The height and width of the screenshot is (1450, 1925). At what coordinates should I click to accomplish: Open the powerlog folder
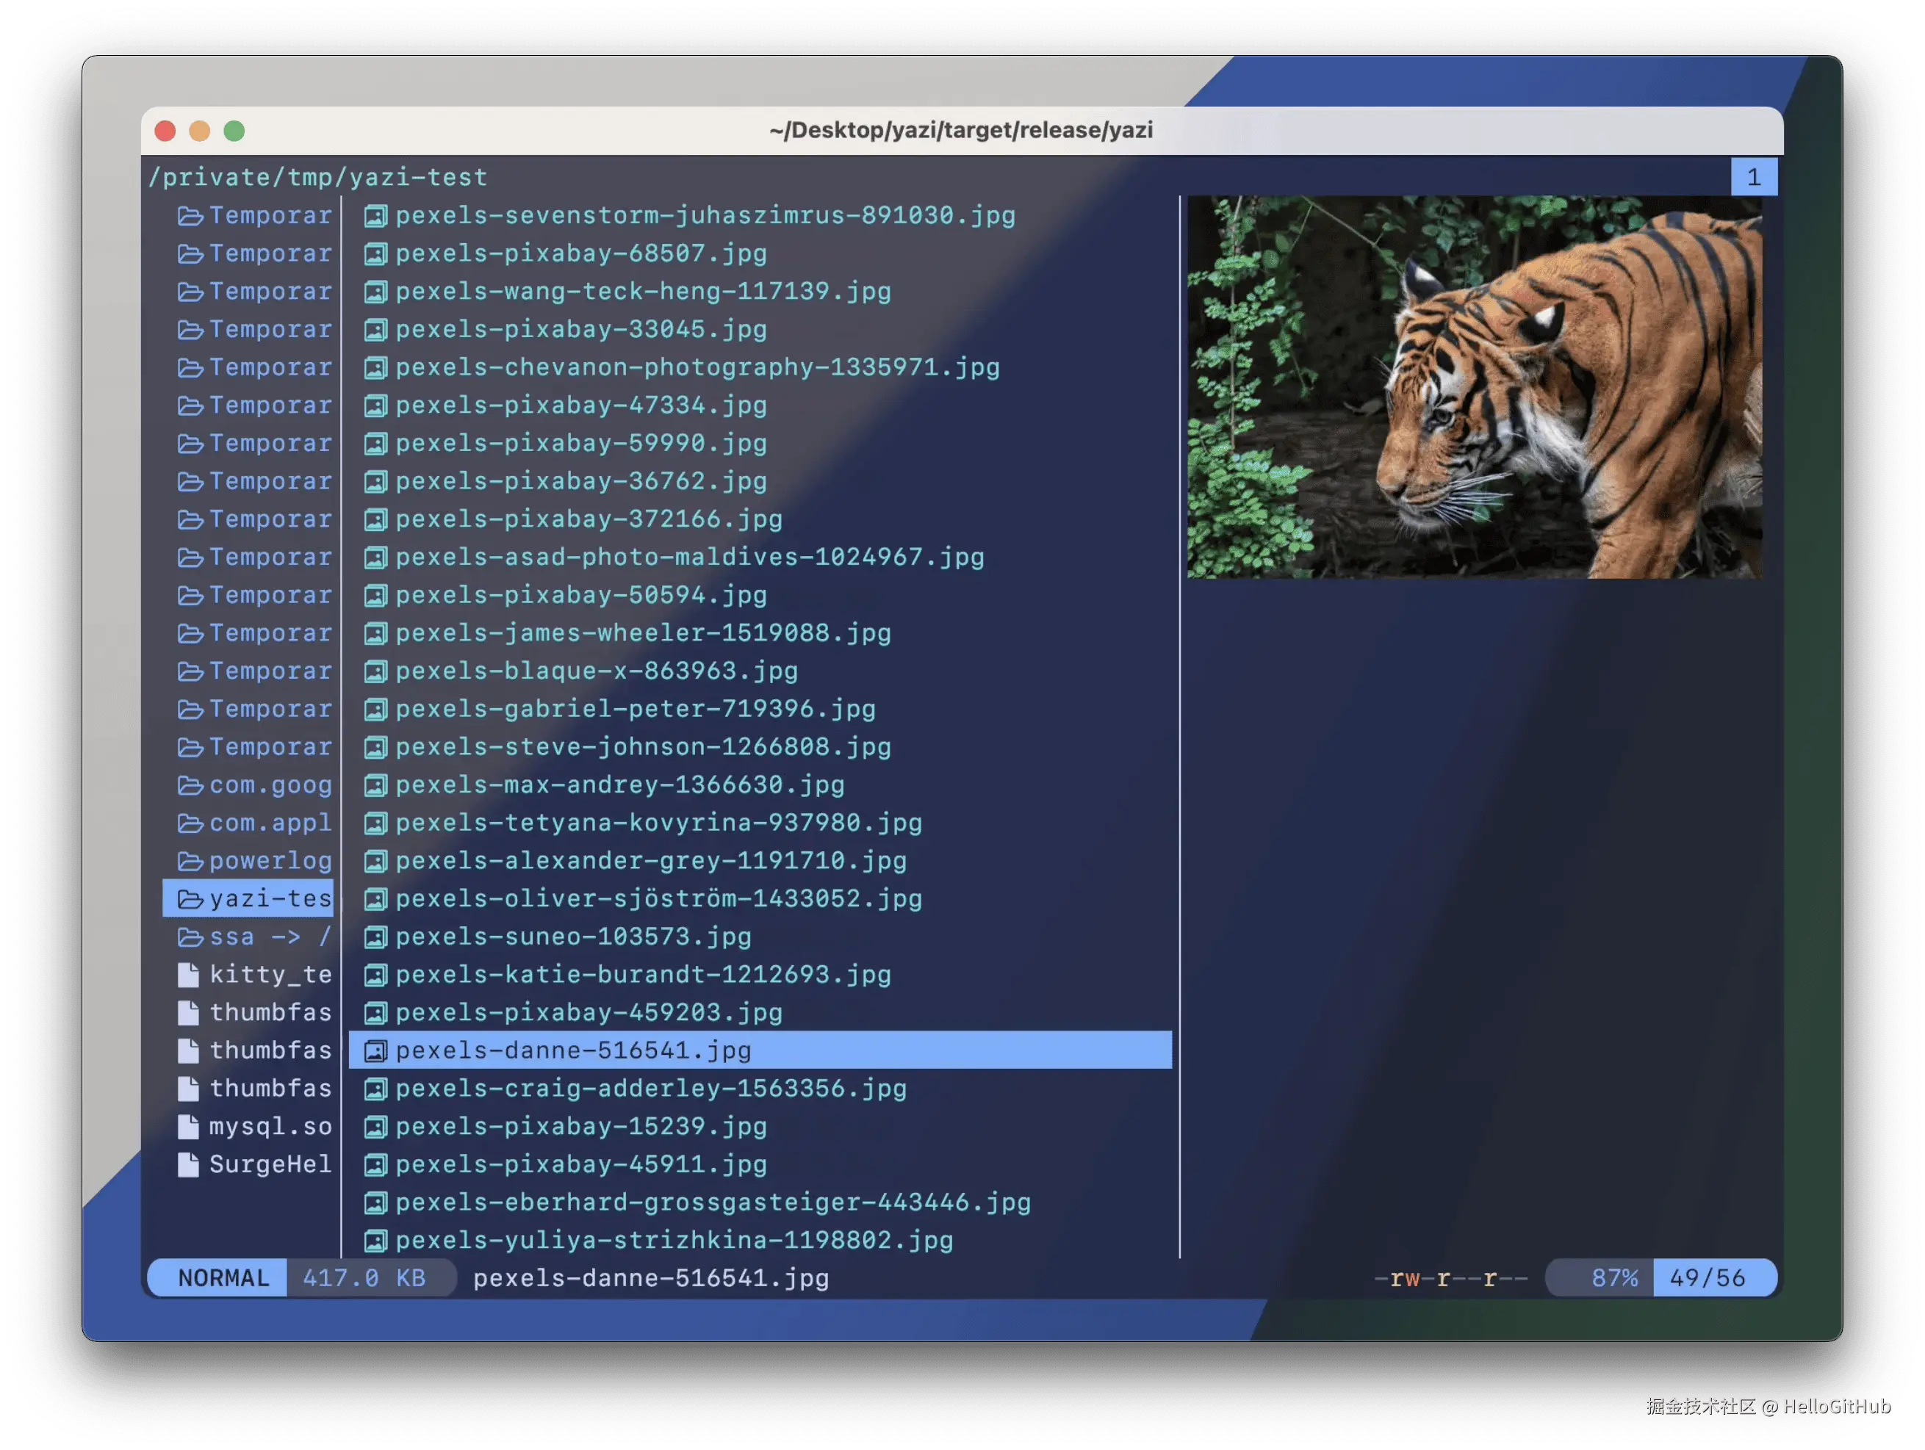(270, 861)
